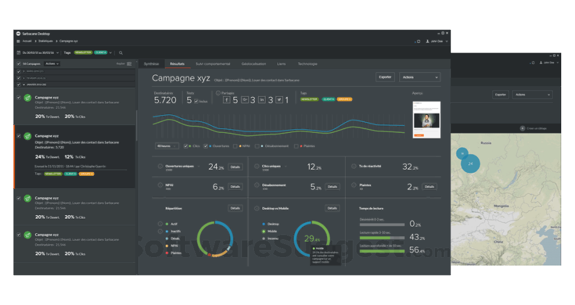Uncheck the Clics chart checkbox
The image size is (575, 305).
click(x=186, y=146)
